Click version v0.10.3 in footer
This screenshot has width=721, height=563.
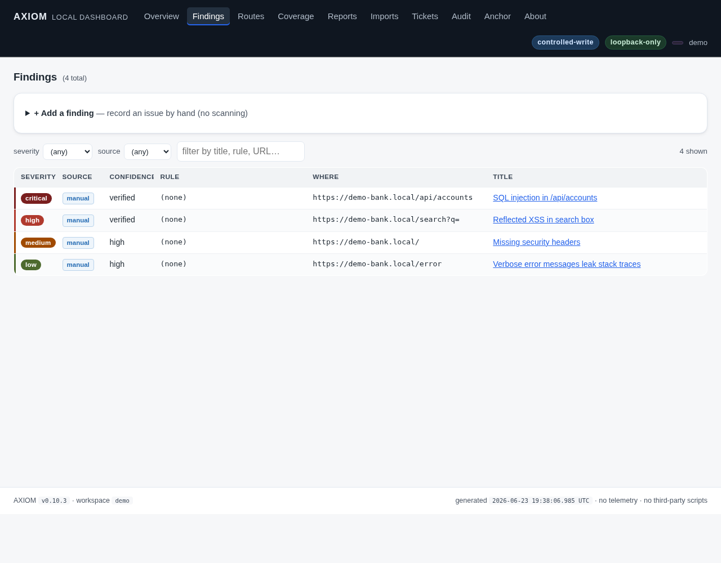54,501
